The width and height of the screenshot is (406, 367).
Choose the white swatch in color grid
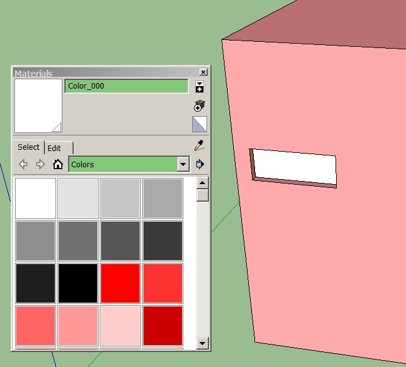pyautogui.click(x=36, y=198)
